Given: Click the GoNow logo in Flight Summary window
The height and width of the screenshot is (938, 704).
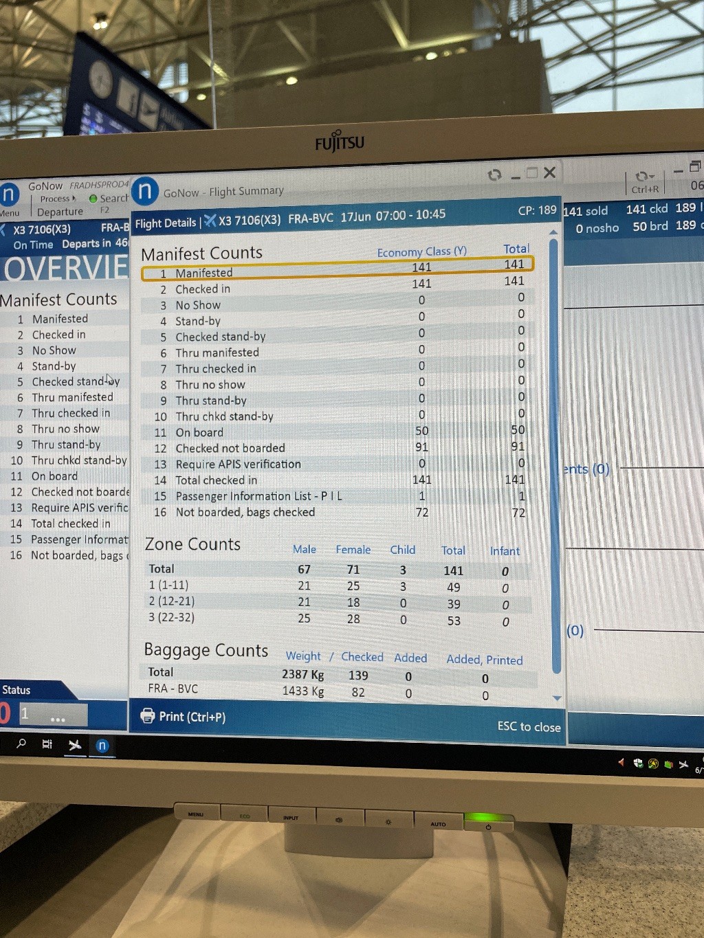Looking at the screenshot, I should 145,191.
